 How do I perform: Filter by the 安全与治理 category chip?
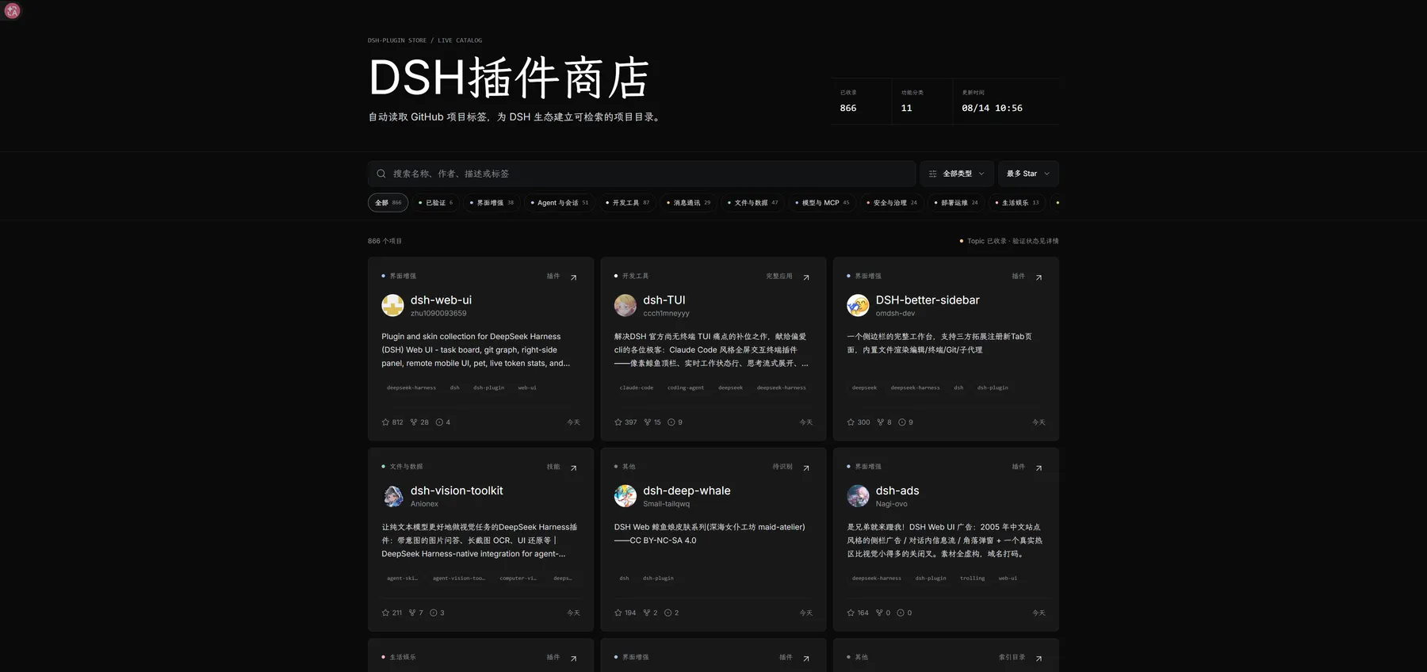point(892,203)
